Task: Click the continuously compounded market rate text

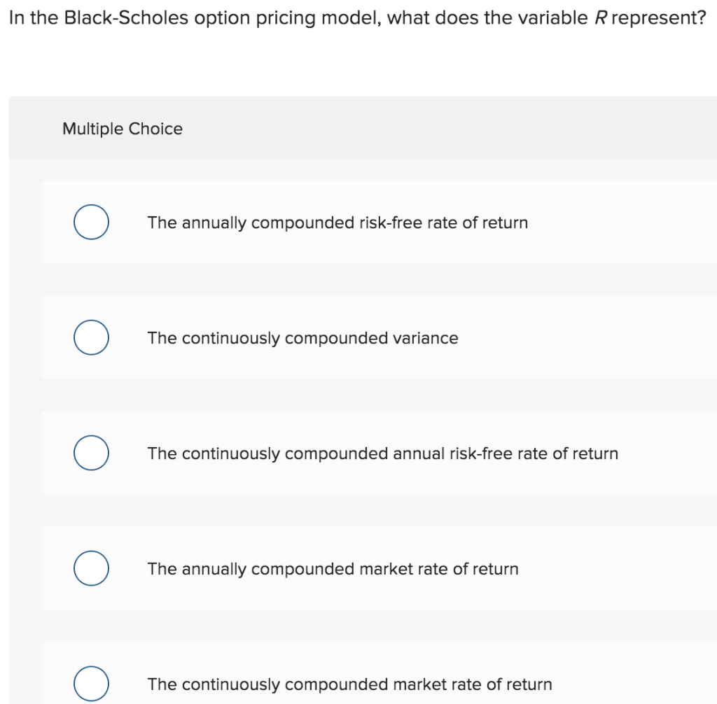Action: tap(349, 684)
